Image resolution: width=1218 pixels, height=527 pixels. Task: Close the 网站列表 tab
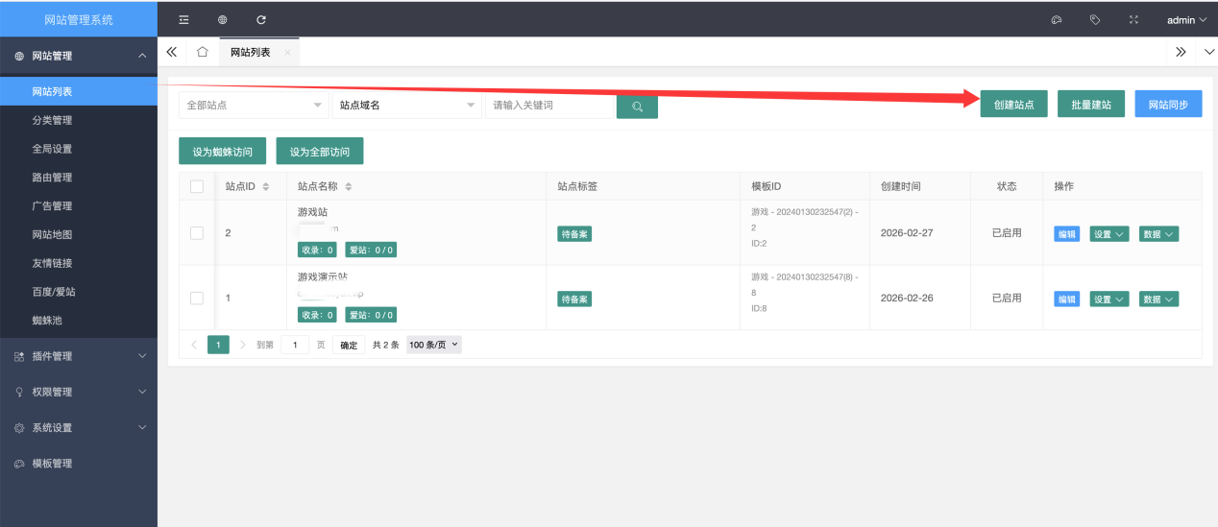click(287, 52)
